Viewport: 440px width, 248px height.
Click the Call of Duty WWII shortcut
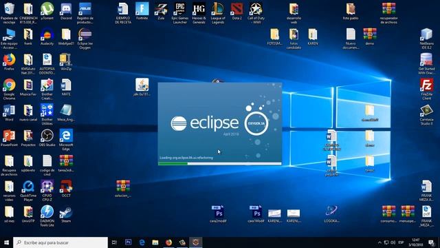tap(256, 13)
